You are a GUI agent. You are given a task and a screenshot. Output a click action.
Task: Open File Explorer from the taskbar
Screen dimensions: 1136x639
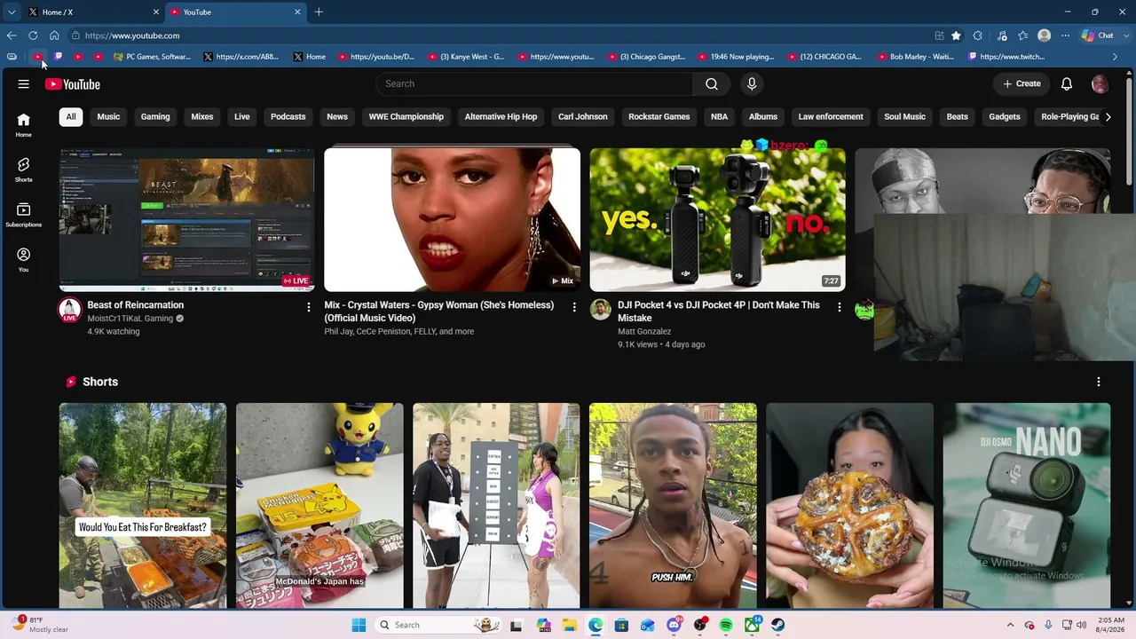tap(569, 625)
